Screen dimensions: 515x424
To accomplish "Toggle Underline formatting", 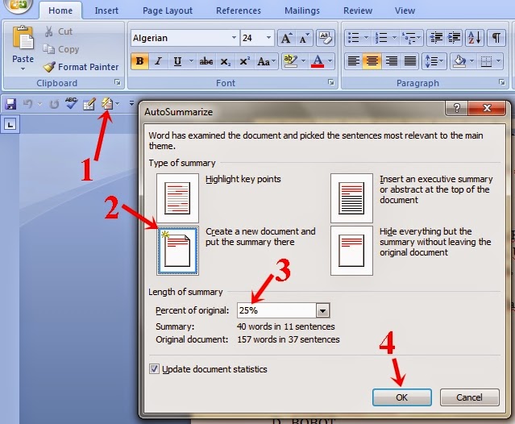I will (x=177, y=61).
